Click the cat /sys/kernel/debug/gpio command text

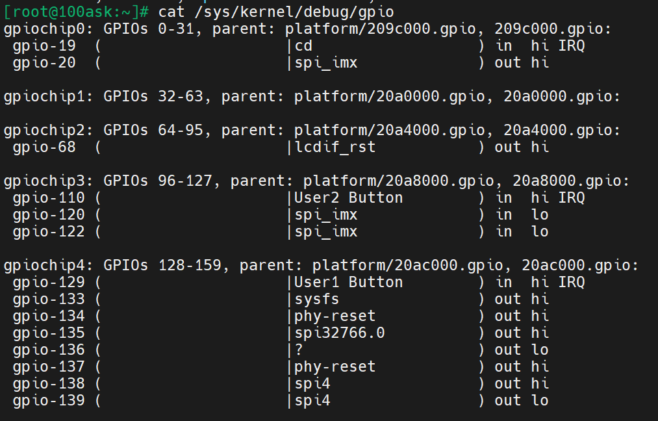click(276, 12)
